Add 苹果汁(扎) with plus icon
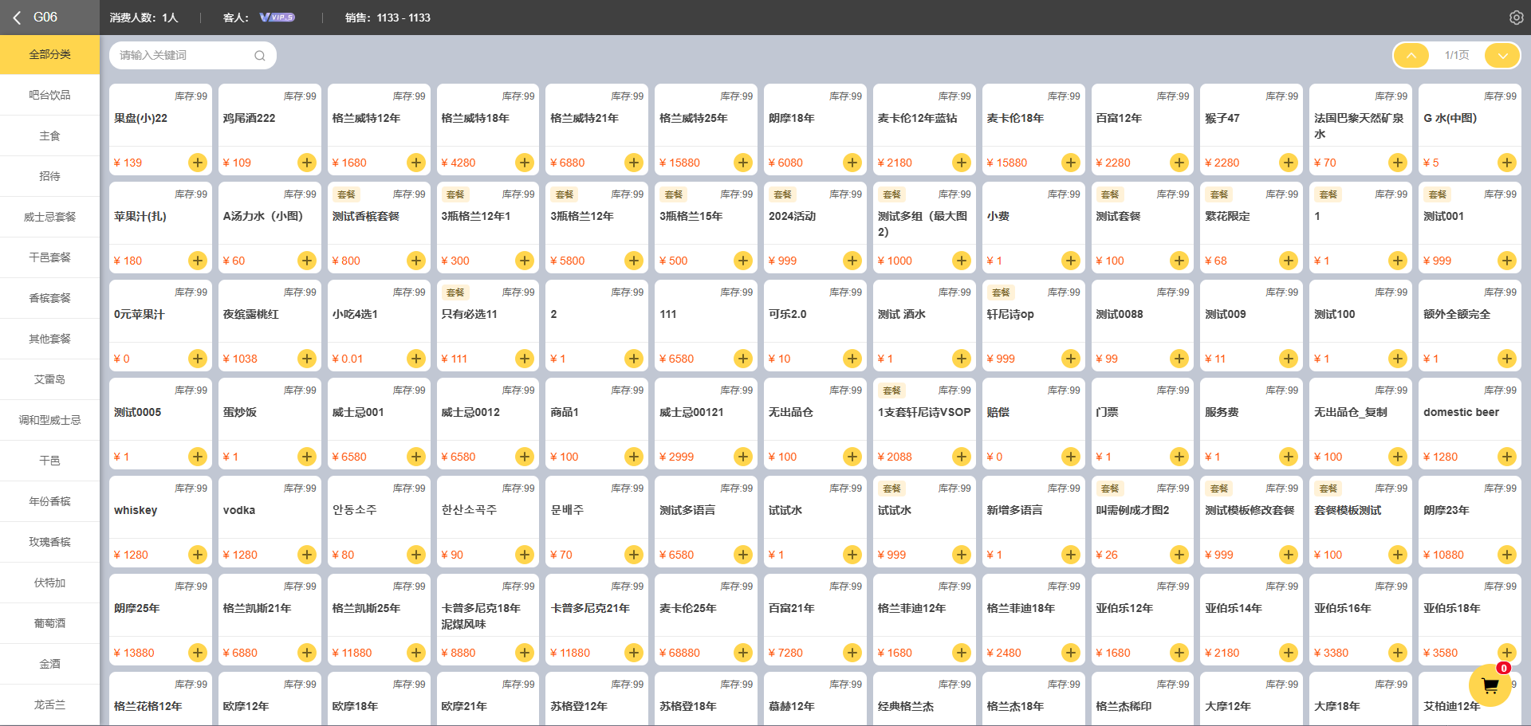This screenshot has width=1531, height=726. coord(197,261)
